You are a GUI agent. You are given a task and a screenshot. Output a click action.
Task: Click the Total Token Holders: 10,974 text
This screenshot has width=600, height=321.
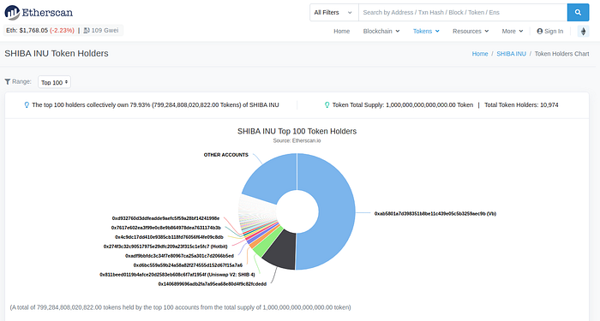(x=521, y=104)
